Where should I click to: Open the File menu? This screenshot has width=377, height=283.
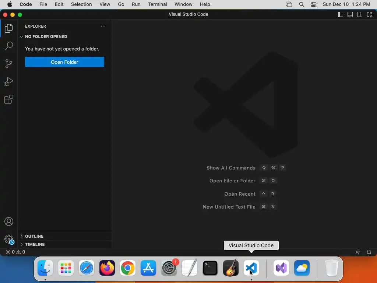click(43, 4)
